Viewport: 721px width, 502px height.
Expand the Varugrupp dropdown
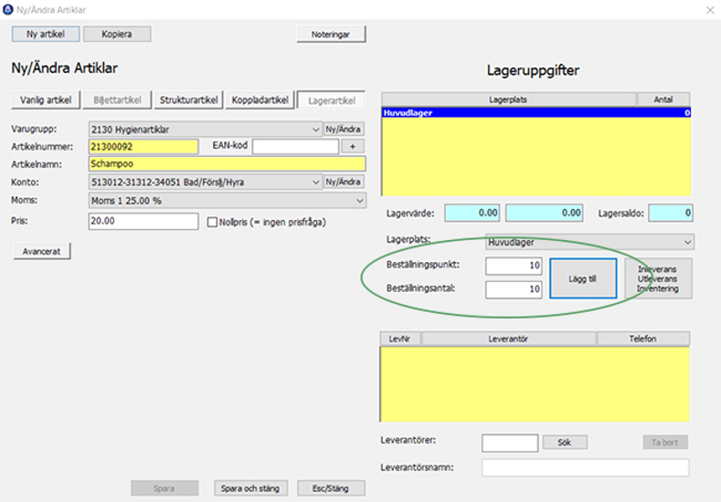click(315, 130)
